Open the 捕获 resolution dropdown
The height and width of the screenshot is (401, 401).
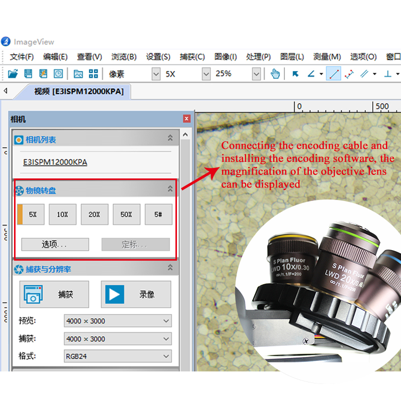[x=118, y=339]
